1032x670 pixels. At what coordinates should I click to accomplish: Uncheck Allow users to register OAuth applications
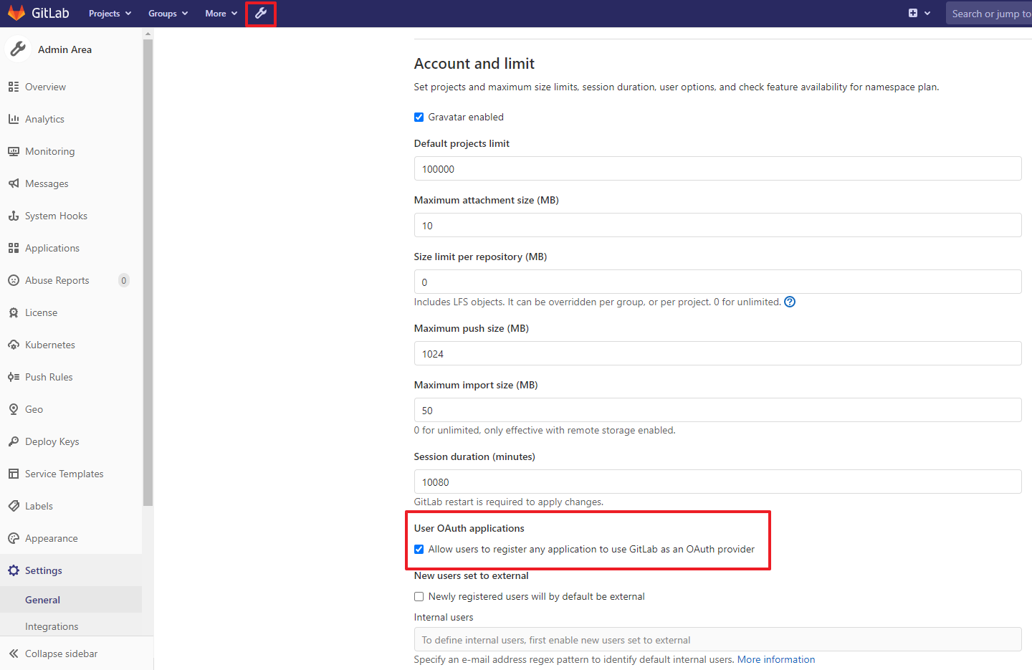point(419,549)
